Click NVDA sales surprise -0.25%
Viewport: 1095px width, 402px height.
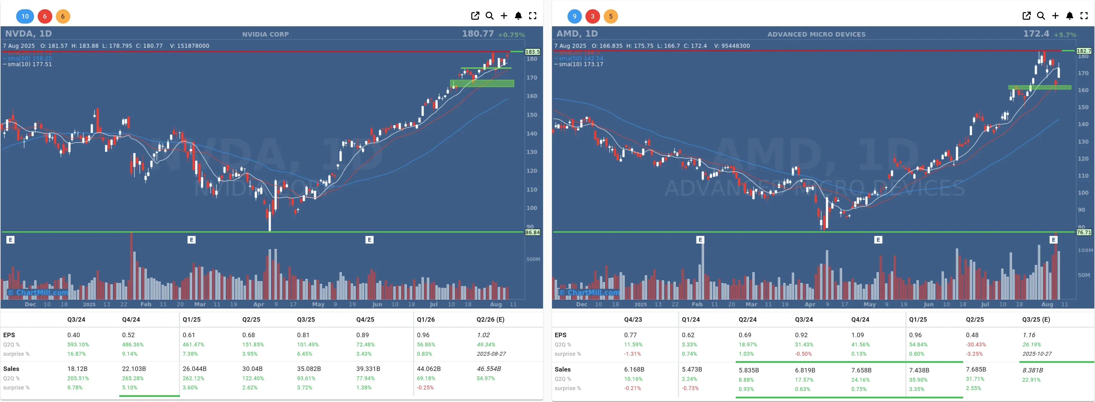tap(426, 388)
